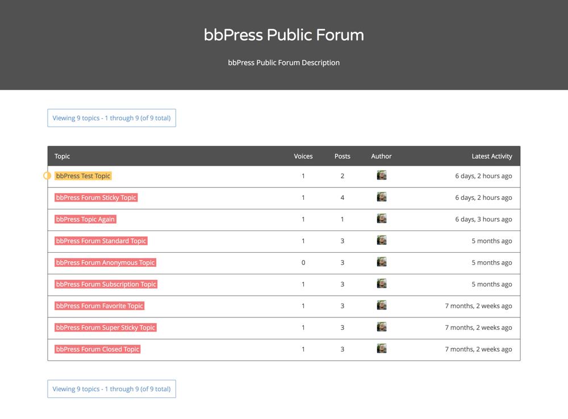Click the Posts value 2 for Test Topic
This screenshot has height=419, width=568.
[x=343, y=176]
